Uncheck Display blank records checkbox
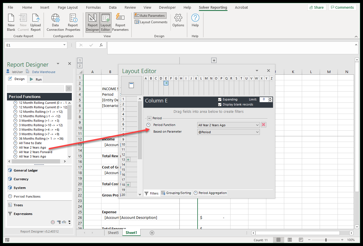The width and height of the screenshot is (363, 246). point(220,105)
